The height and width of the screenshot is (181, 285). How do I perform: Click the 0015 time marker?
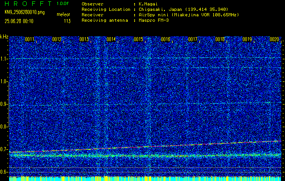[x=138, y=39]
